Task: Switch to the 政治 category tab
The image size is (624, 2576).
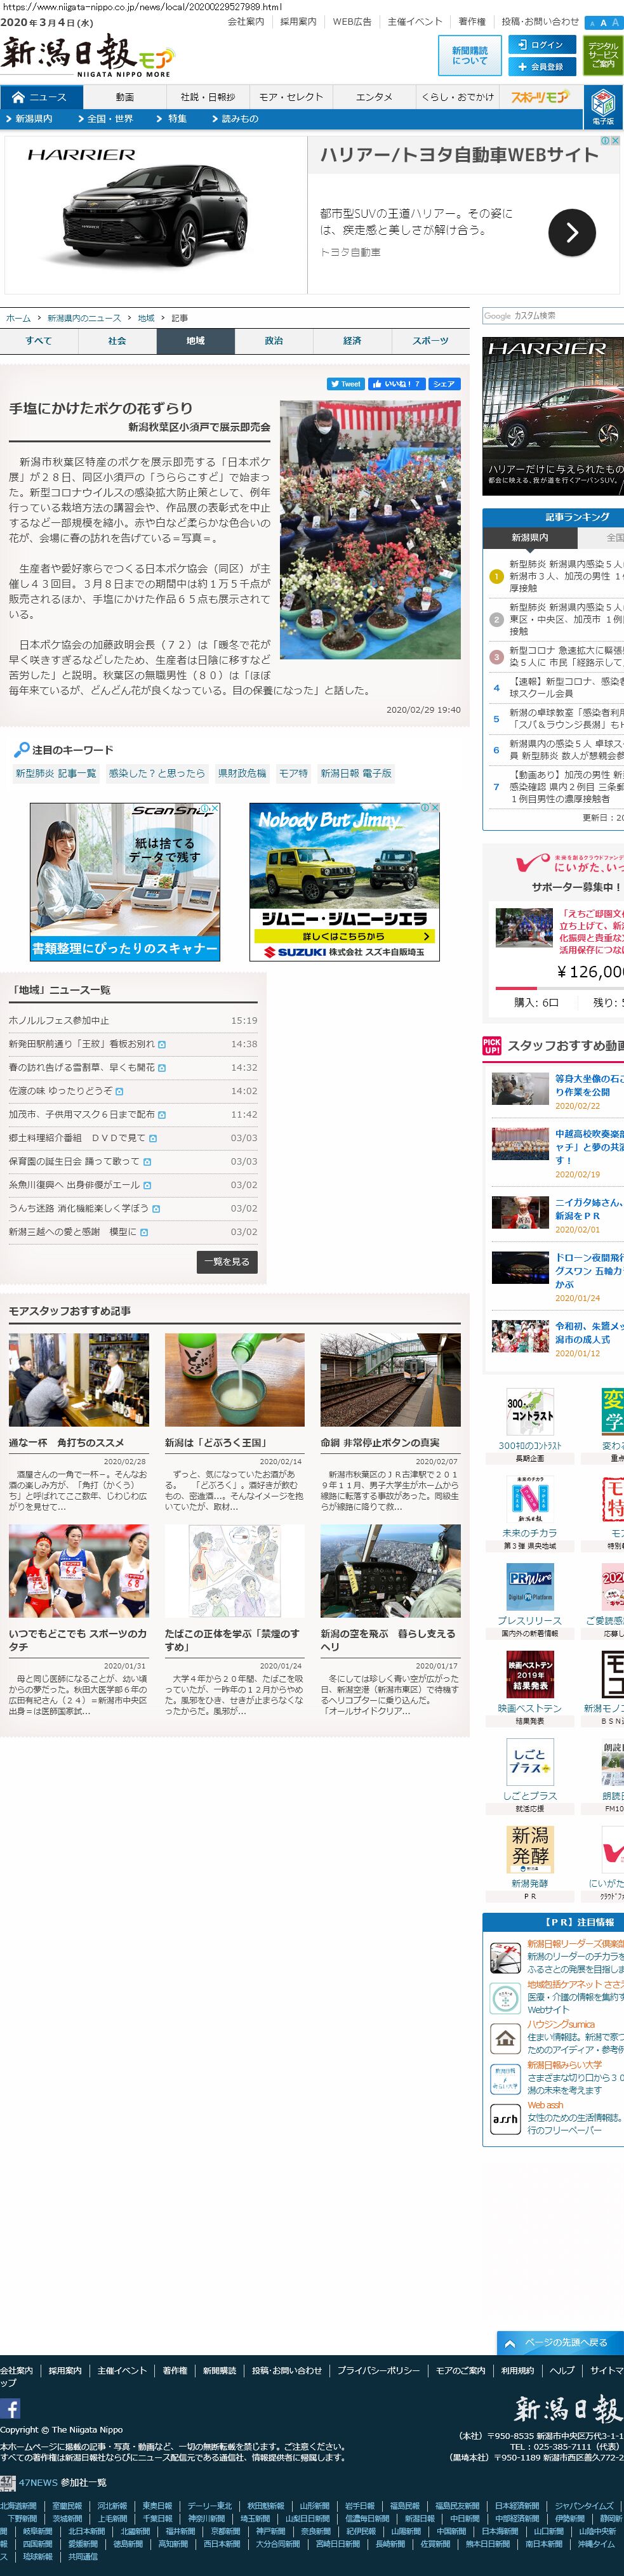Action: (x=274, y=341)
